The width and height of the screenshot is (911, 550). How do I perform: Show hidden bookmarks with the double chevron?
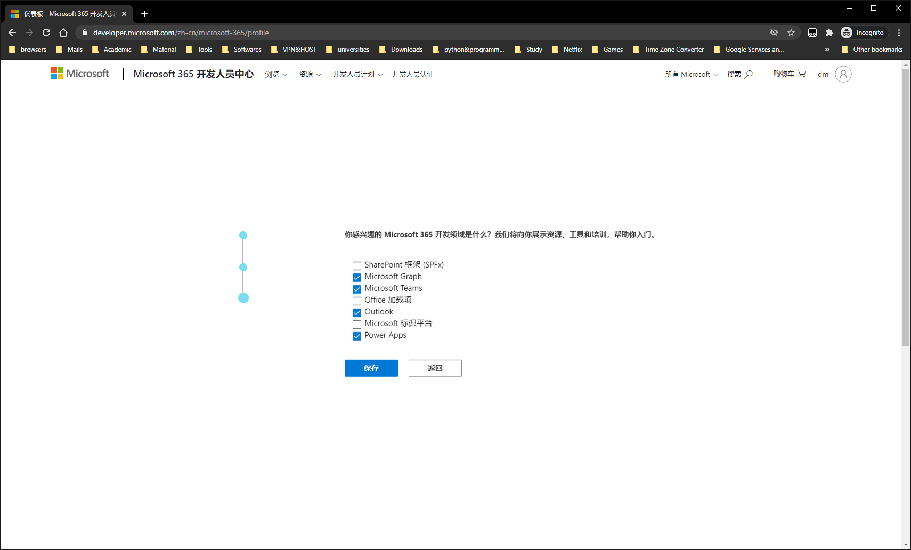coord(827,50)
